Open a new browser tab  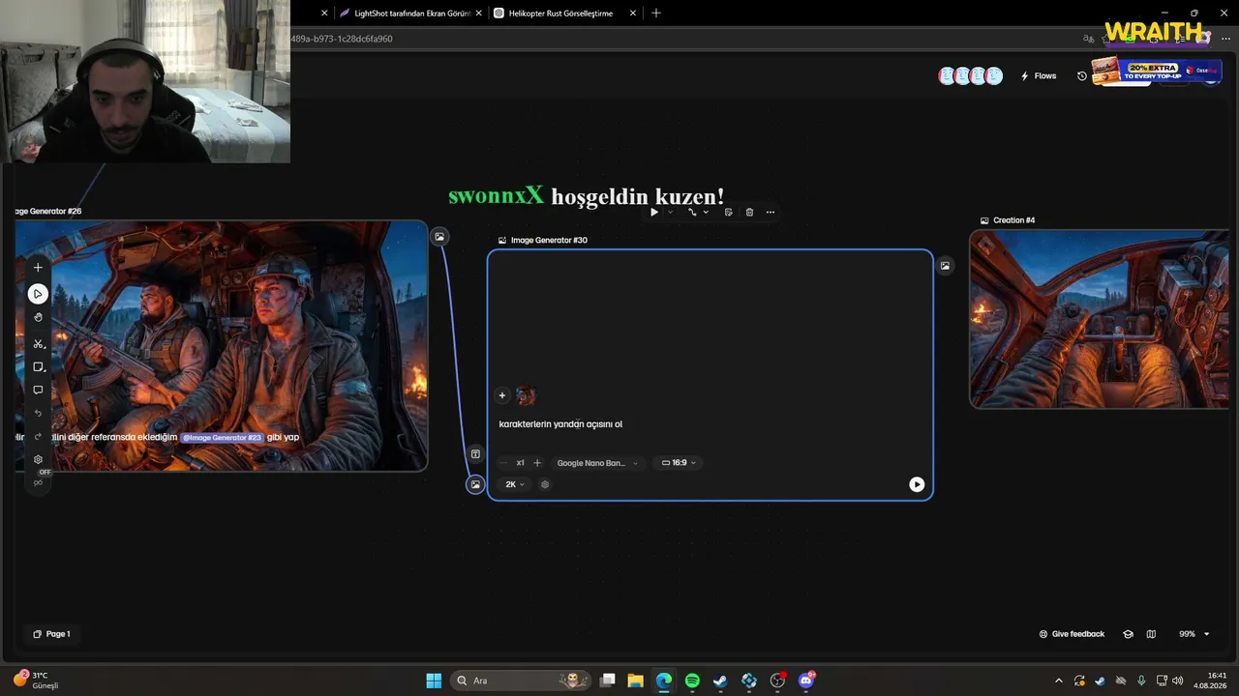pos(656,14)
